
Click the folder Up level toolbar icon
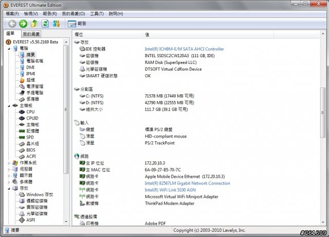coord(34,24)
